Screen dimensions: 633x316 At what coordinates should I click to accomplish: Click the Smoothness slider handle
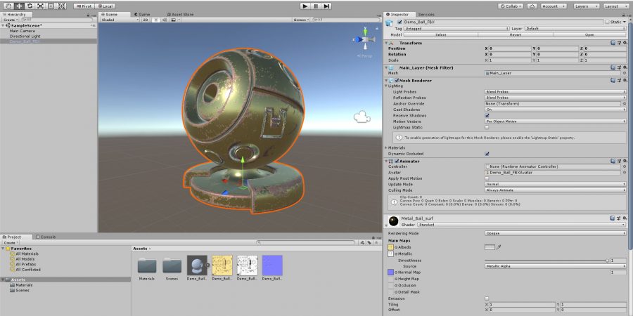click(x=607, y=260)
